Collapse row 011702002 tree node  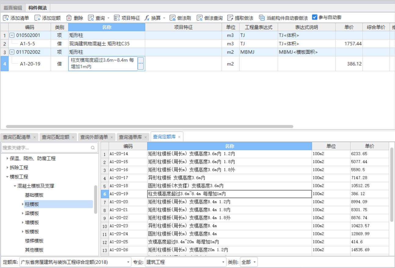(12, 52)
